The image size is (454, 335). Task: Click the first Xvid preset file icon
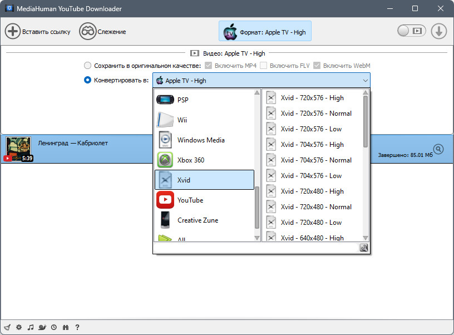pyautogui.click(x=271, y=97)
